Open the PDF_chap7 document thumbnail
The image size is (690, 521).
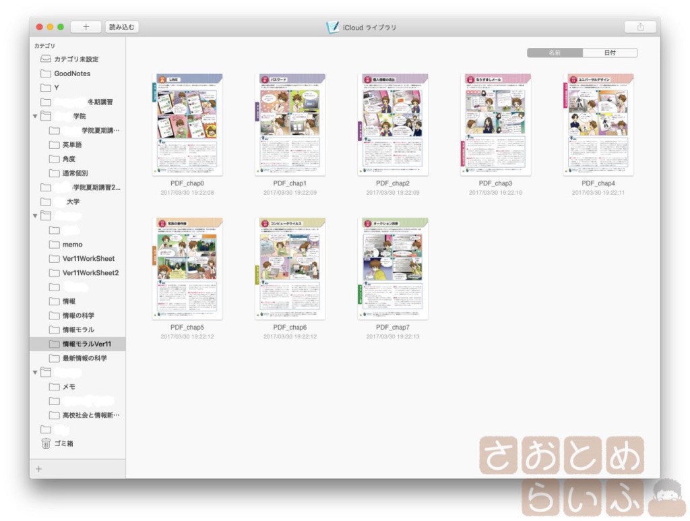(x=393, y=269)
